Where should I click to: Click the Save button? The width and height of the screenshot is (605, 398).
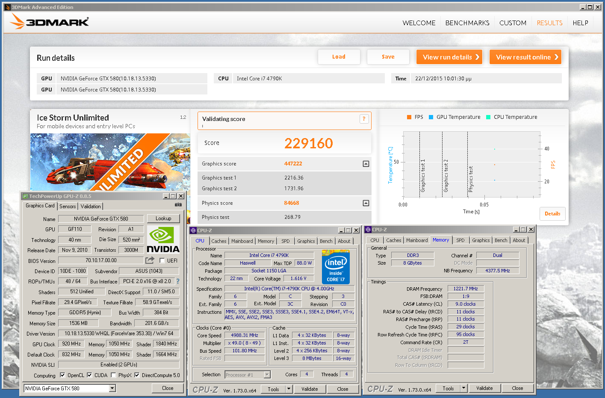[388, 57]
